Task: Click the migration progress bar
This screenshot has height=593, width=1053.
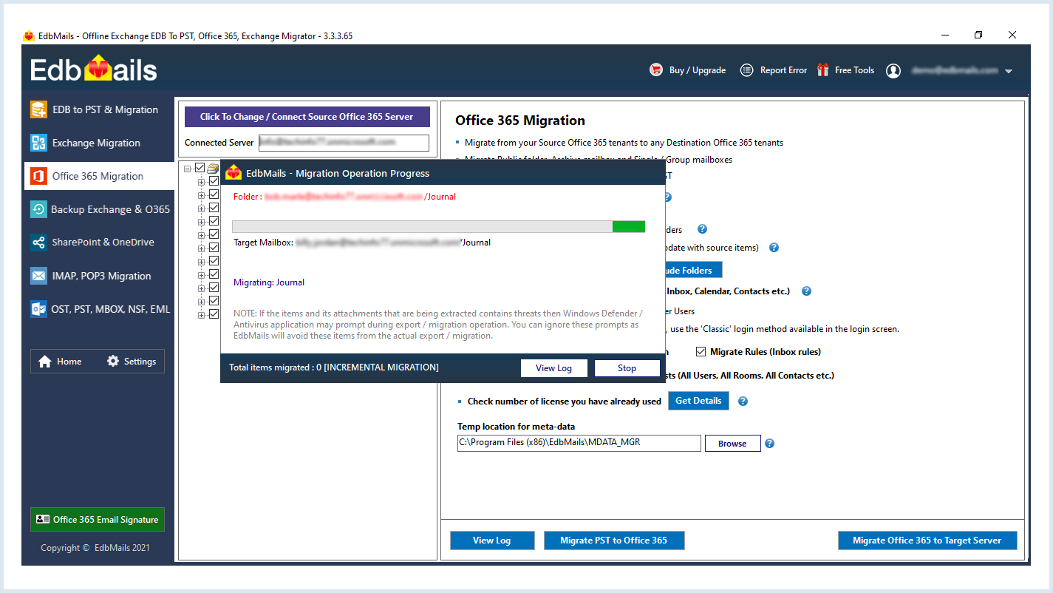Action: (x=438, y=226)
